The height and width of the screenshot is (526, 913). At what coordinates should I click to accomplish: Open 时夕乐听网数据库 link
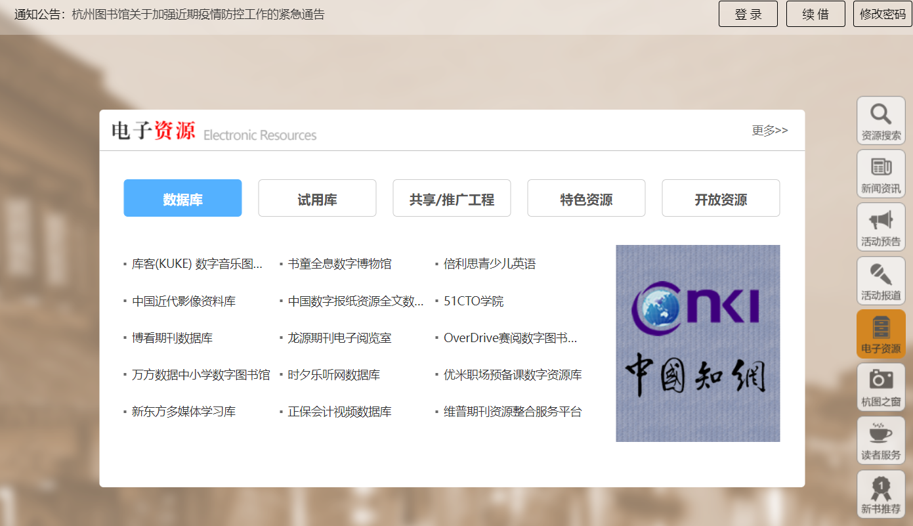click(x=333, y=375)
